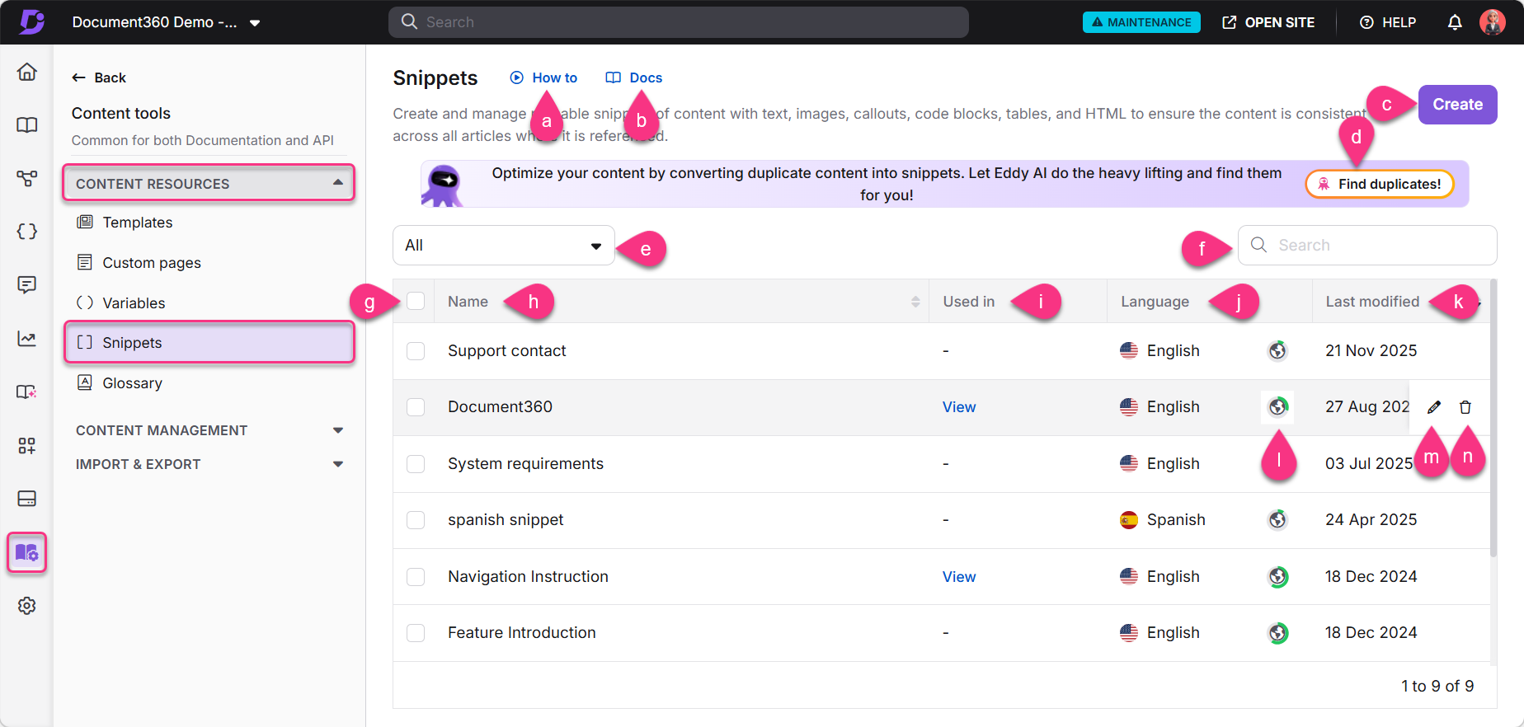Open the Settings gear icon in sidebar
This screenshot has height=727, width=1524.
(x=27, y=606)
